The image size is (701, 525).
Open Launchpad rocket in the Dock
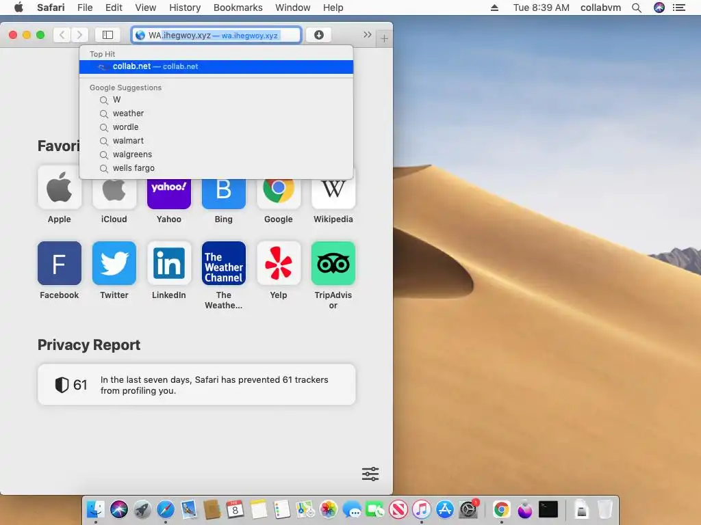pyautogui.click(x=142, y=509)
